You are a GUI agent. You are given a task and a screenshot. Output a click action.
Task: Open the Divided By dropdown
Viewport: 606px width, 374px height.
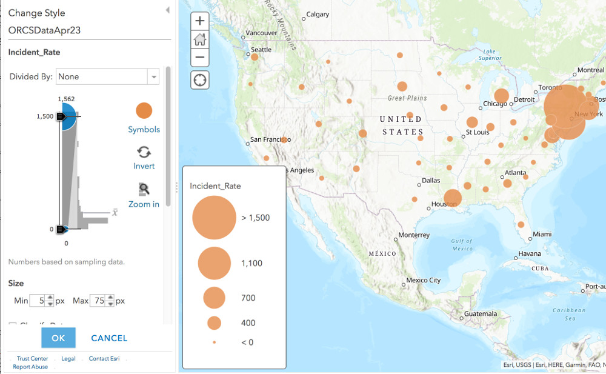[107, 77]
